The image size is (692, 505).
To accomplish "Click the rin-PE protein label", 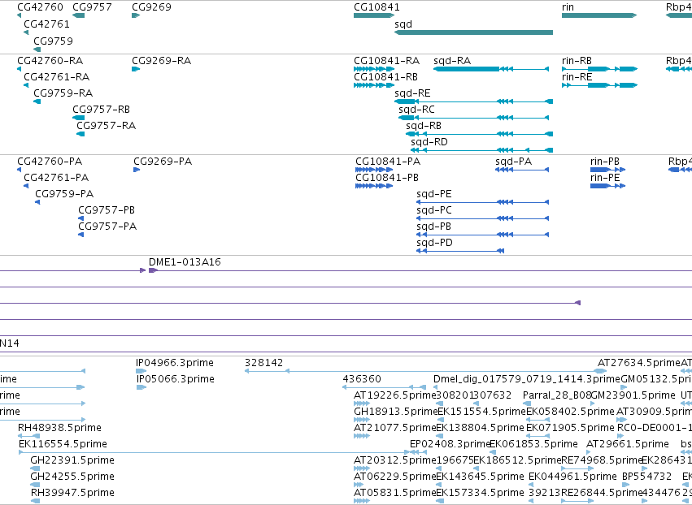I will pos(605,178).
